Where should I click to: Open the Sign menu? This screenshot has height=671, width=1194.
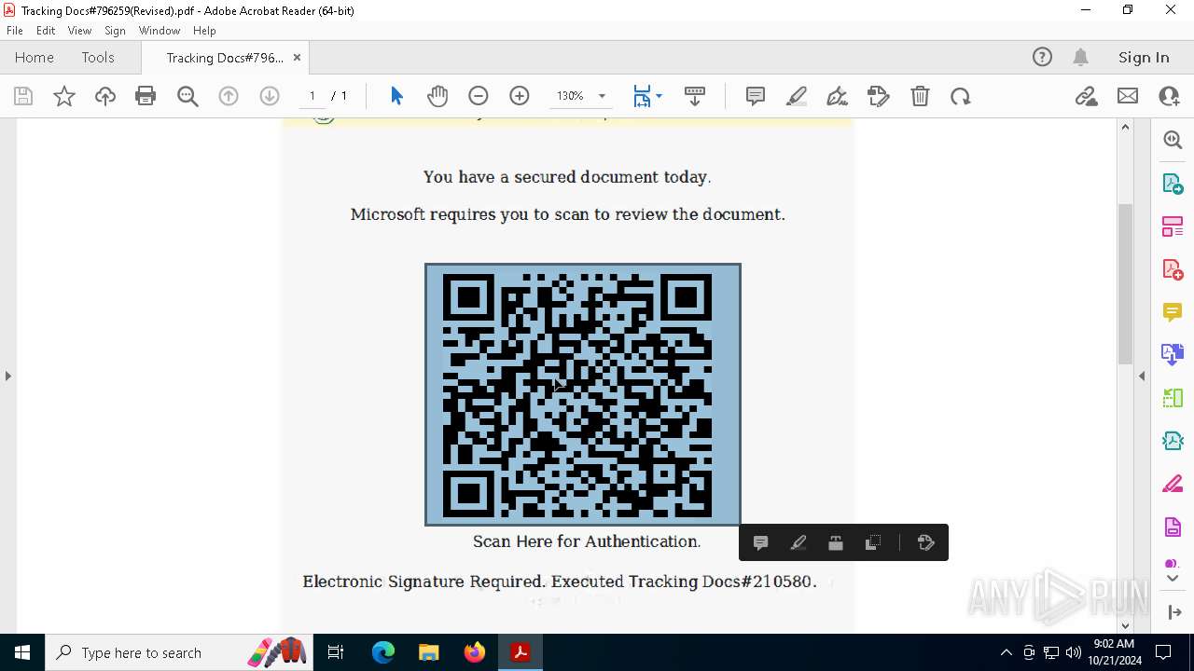(115, 31)
